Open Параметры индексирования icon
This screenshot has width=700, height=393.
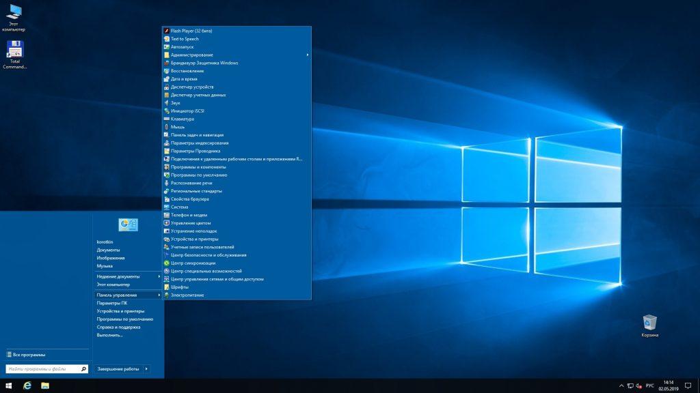pyautogui.click(x=167, y=143)
